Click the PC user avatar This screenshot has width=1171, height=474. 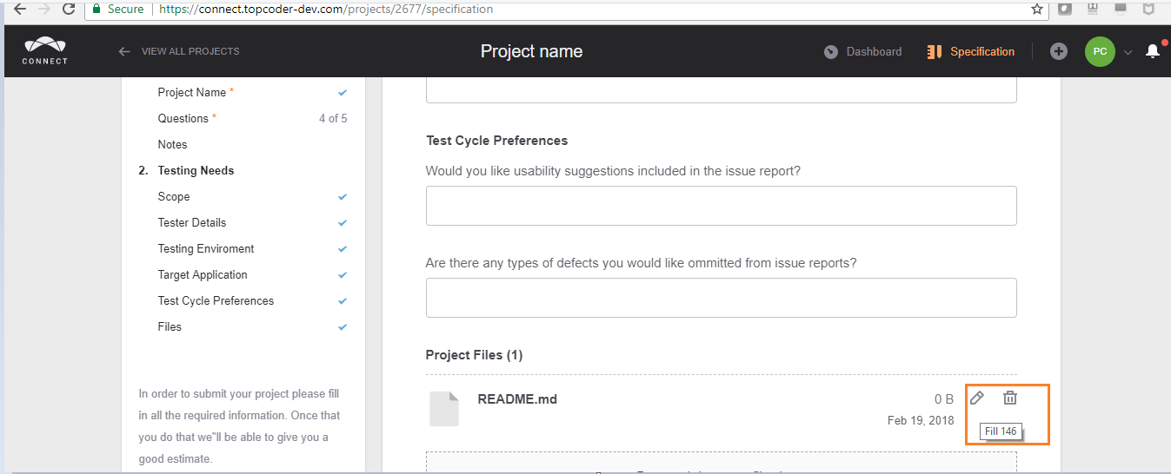tap(1100, 51)
